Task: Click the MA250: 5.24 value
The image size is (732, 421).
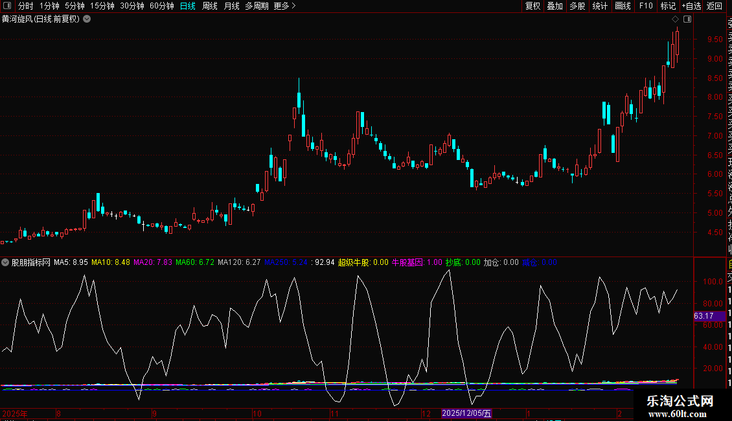Action: click(x=286, y=262)
